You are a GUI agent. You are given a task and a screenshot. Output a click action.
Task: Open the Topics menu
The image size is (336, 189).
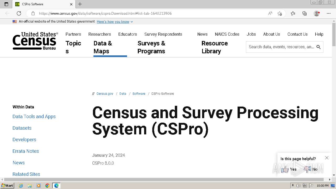point(73,47)
